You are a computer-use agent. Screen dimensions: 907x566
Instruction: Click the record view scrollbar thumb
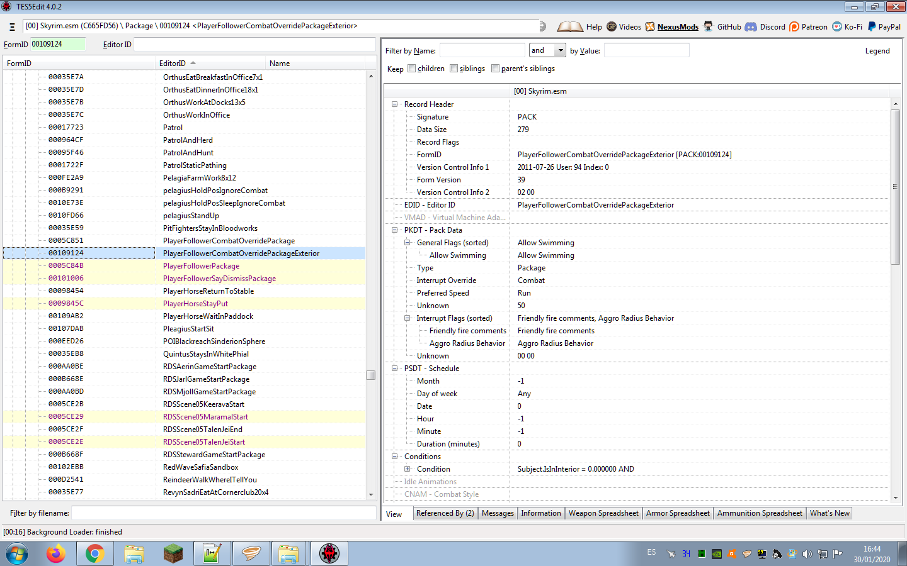[x=896, y=187]
